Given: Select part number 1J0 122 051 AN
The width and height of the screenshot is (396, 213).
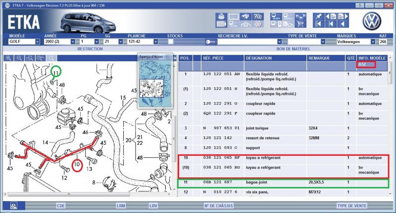Looking at the screenshot, I should tap(221, 74).
